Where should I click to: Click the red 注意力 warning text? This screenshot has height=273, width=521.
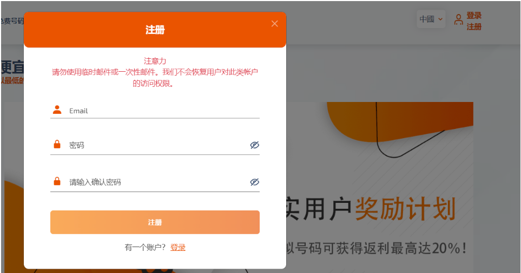(155, 61)
